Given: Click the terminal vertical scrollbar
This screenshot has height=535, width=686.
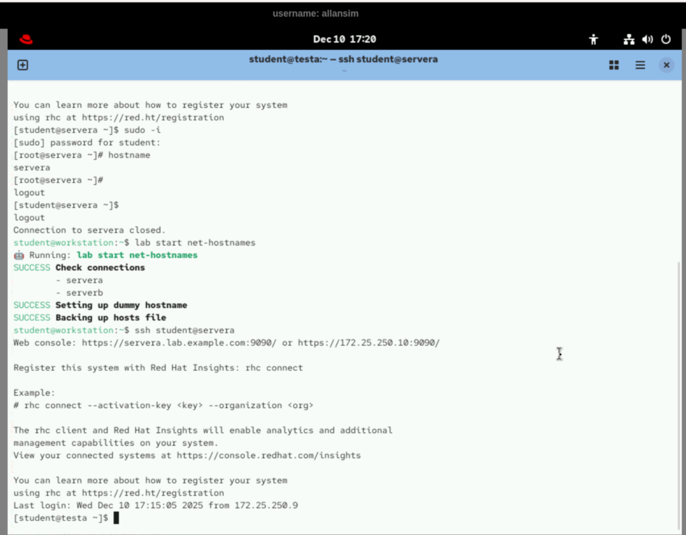Looking at the screenshot, I should [679, 395].
